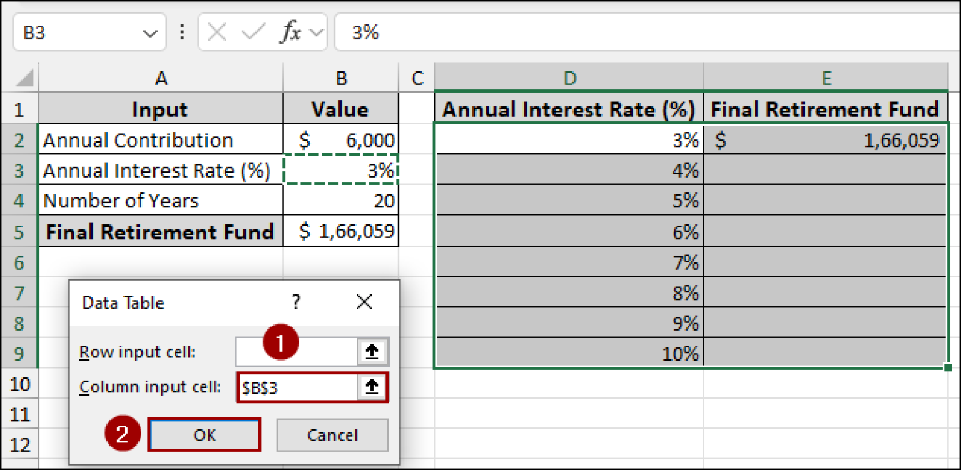Click the collapse dialog arrow for Column input cell
Screen dimensions: 961x470
pyautogui.click(x=373, y=387)
